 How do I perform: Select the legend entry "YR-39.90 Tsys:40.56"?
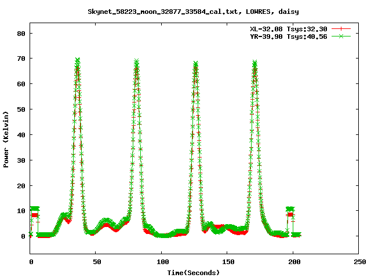coord(289,36)
